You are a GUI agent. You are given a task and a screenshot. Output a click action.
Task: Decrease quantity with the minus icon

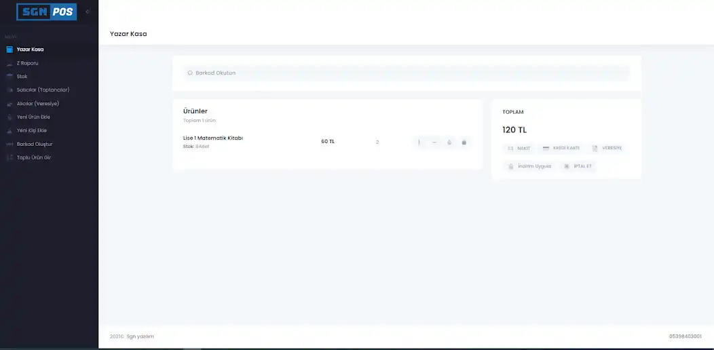[x=434, y=142]
